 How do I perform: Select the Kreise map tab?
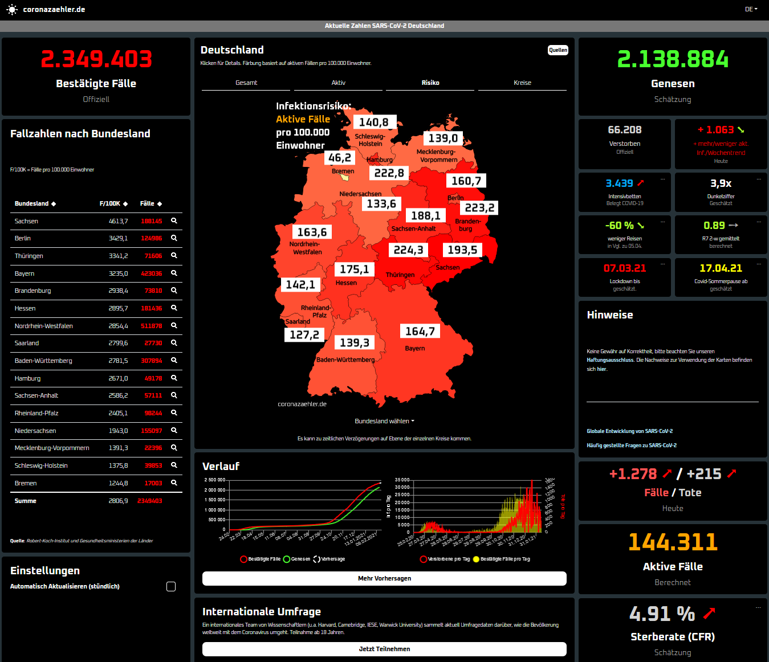click(x=522, y=83)
